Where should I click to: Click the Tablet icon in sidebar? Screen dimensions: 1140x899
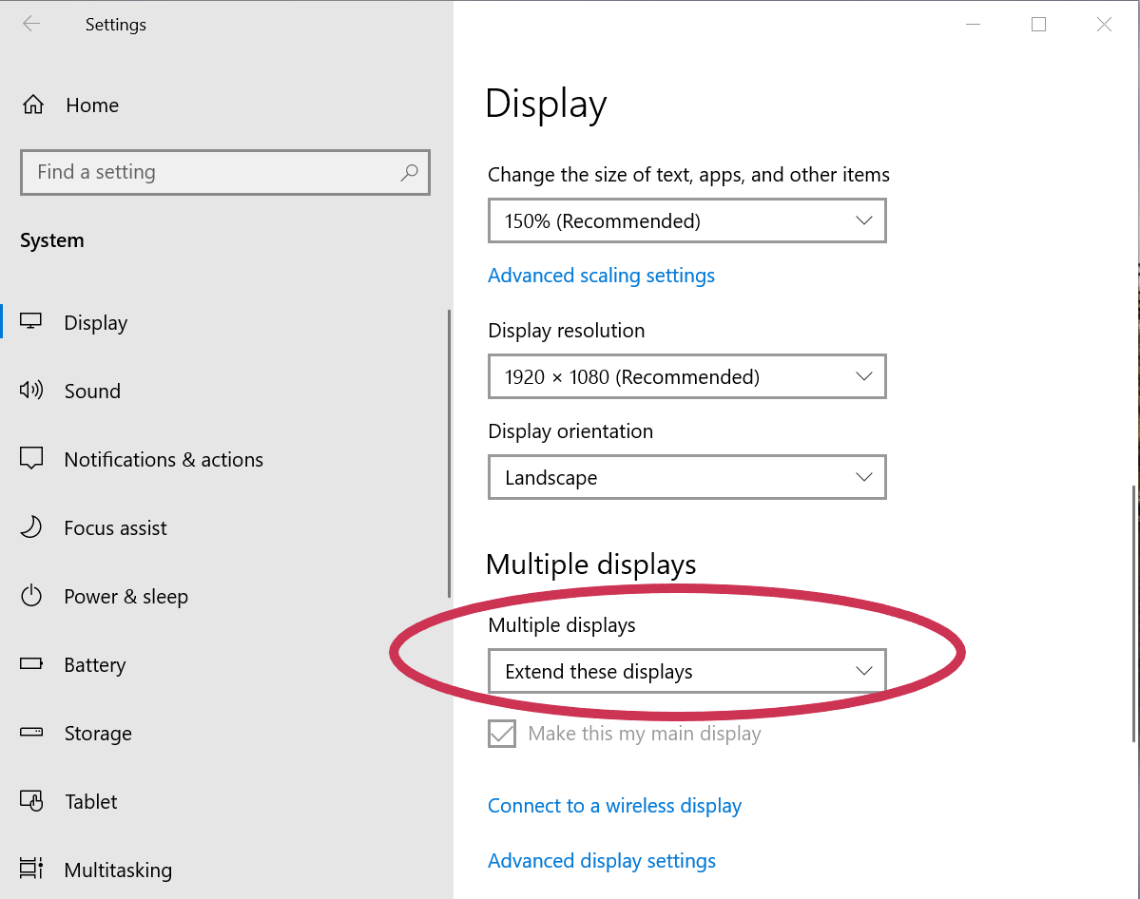31,801
